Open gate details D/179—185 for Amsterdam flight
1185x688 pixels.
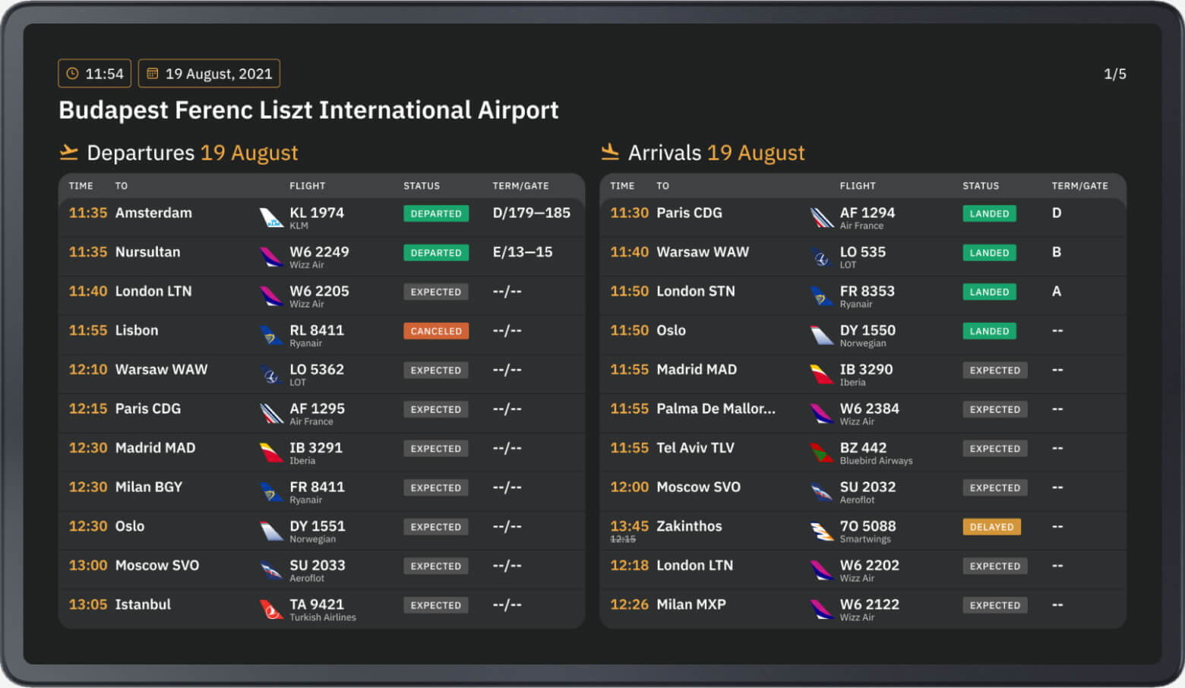click(x=531, y=213)
